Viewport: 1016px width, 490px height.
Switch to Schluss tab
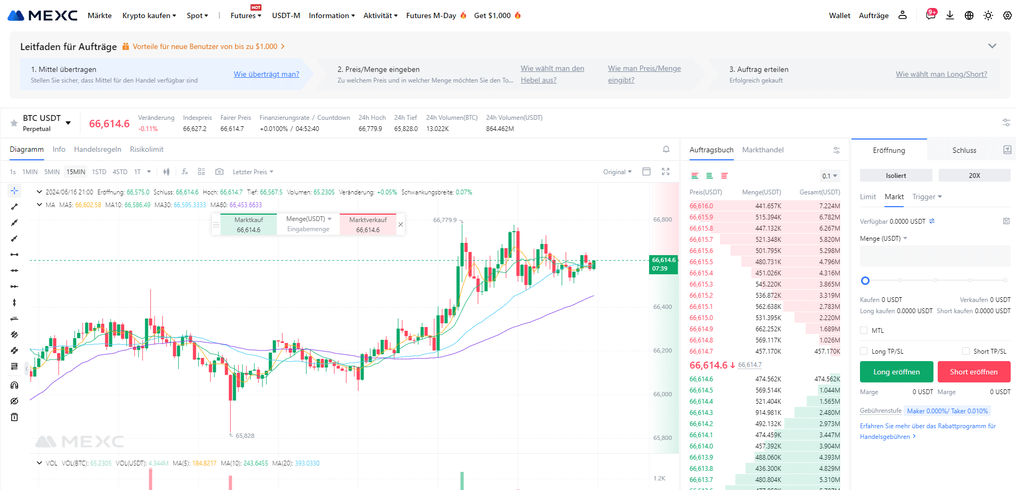964,150
